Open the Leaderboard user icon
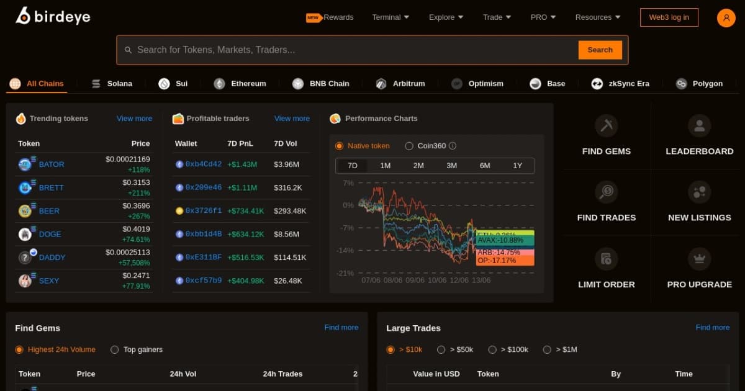The width and height of the screenshot is (745, 391). (x=699, y=126)
